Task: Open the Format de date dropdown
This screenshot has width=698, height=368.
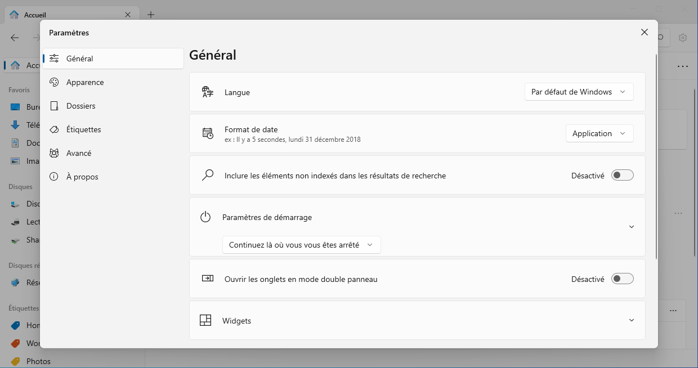Action: (599, 133)
